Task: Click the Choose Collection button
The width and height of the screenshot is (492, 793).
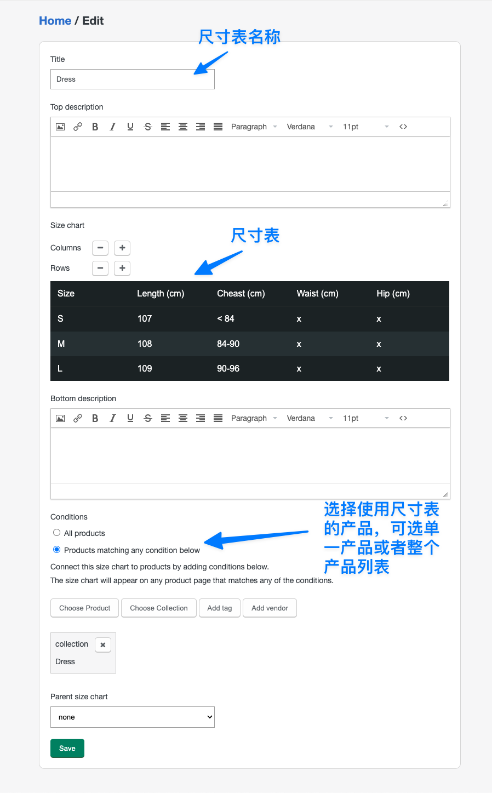Action: tap(159, 608)
